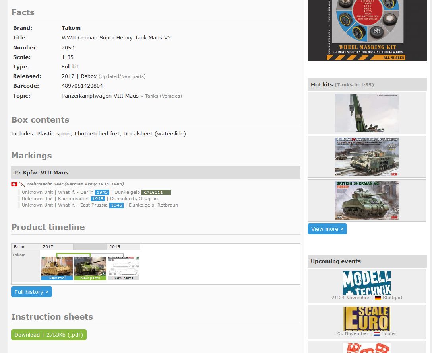Click the Full history button

pos(31,292)
